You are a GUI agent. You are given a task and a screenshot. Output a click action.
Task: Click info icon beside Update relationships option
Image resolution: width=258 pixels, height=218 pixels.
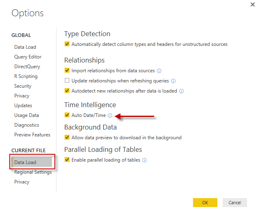point(173,81)
